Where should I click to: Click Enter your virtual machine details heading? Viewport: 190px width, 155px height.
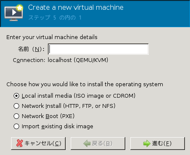pos(52,37)
